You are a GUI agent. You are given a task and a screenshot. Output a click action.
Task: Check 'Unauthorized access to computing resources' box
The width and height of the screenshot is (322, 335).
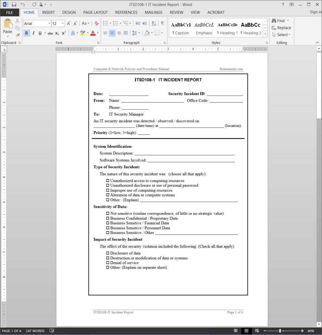click(x=108, y=181)
